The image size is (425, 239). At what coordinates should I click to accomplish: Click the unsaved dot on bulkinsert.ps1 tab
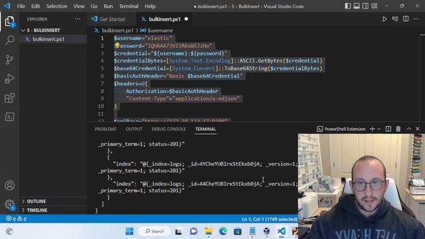click(186, 19)
